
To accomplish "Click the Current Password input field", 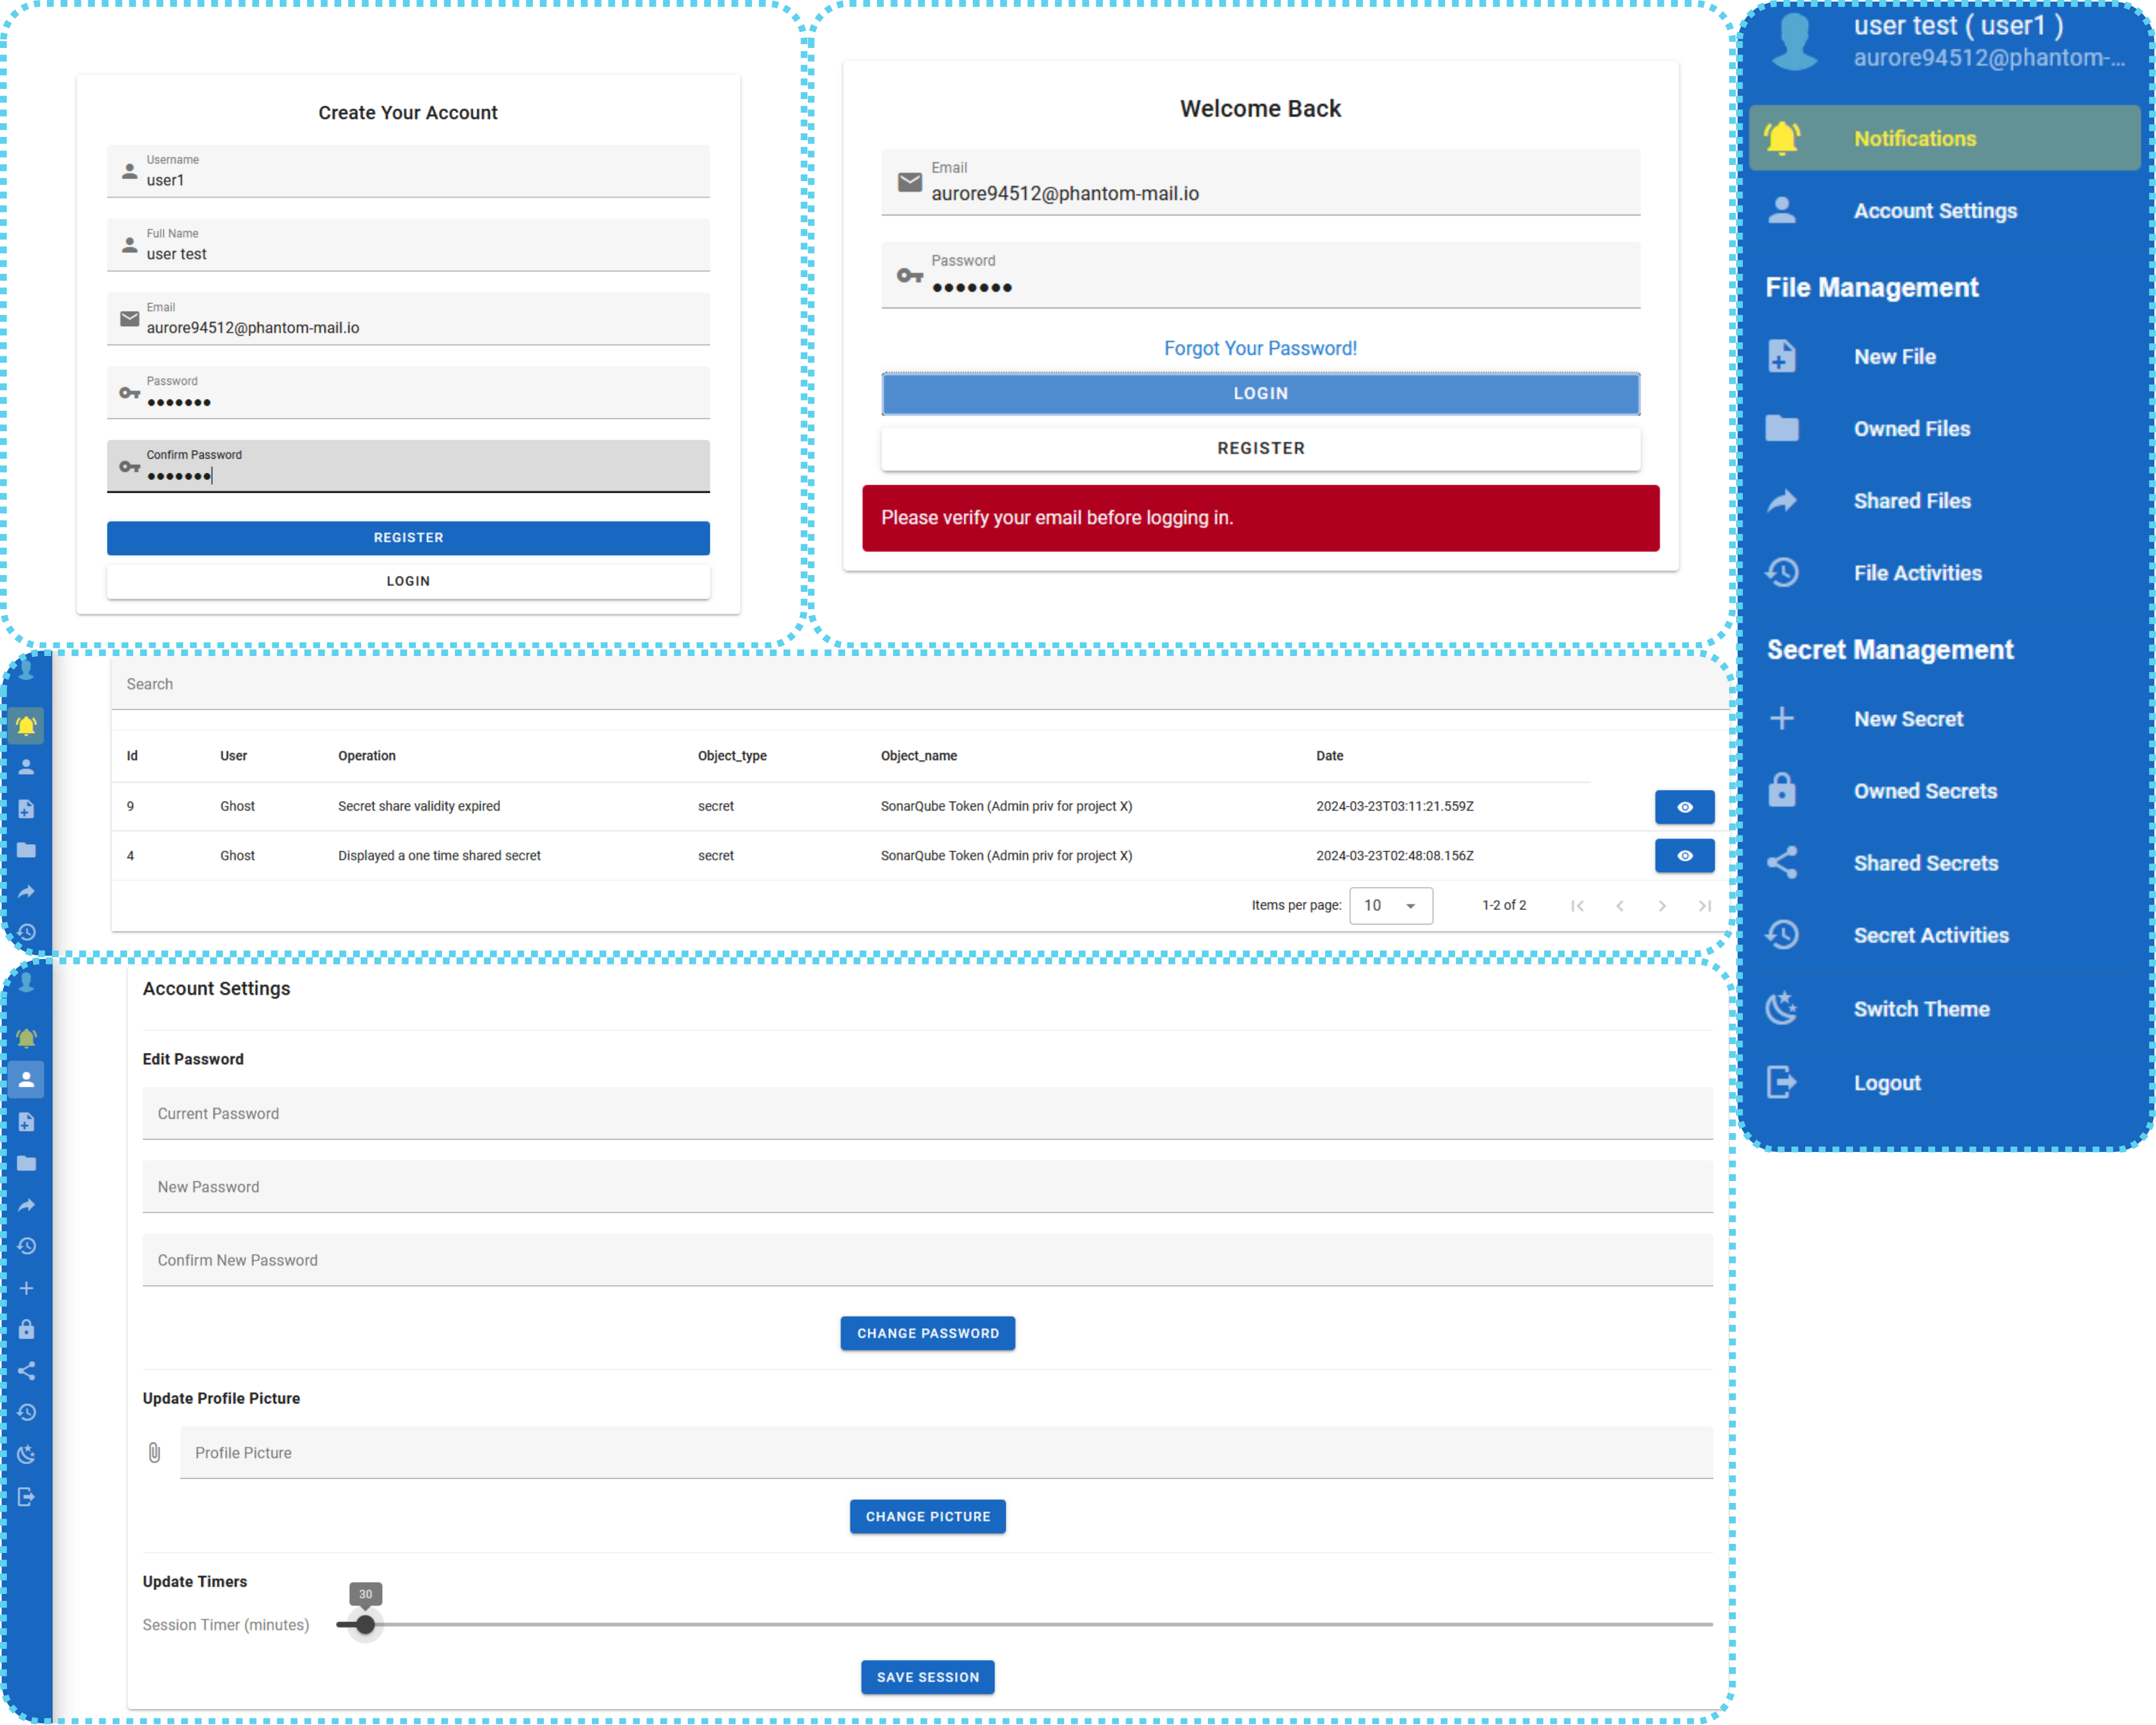I will (928, 1114).
